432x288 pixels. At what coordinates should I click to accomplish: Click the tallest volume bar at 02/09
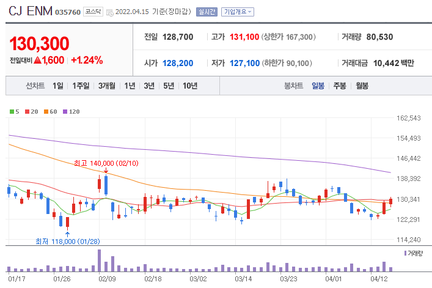coord(100,260)
